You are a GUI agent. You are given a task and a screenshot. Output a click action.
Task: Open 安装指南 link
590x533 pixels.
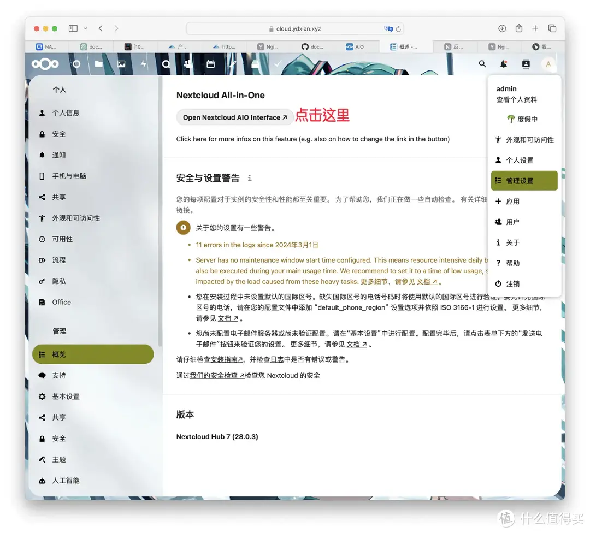click(x=226, y=359)
